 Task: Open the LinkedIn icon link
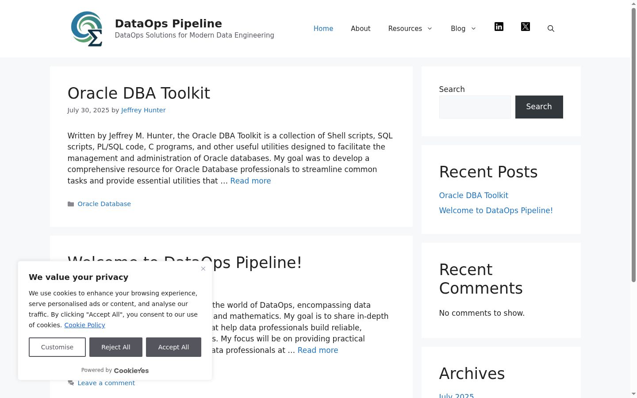[x=499, y=27]
